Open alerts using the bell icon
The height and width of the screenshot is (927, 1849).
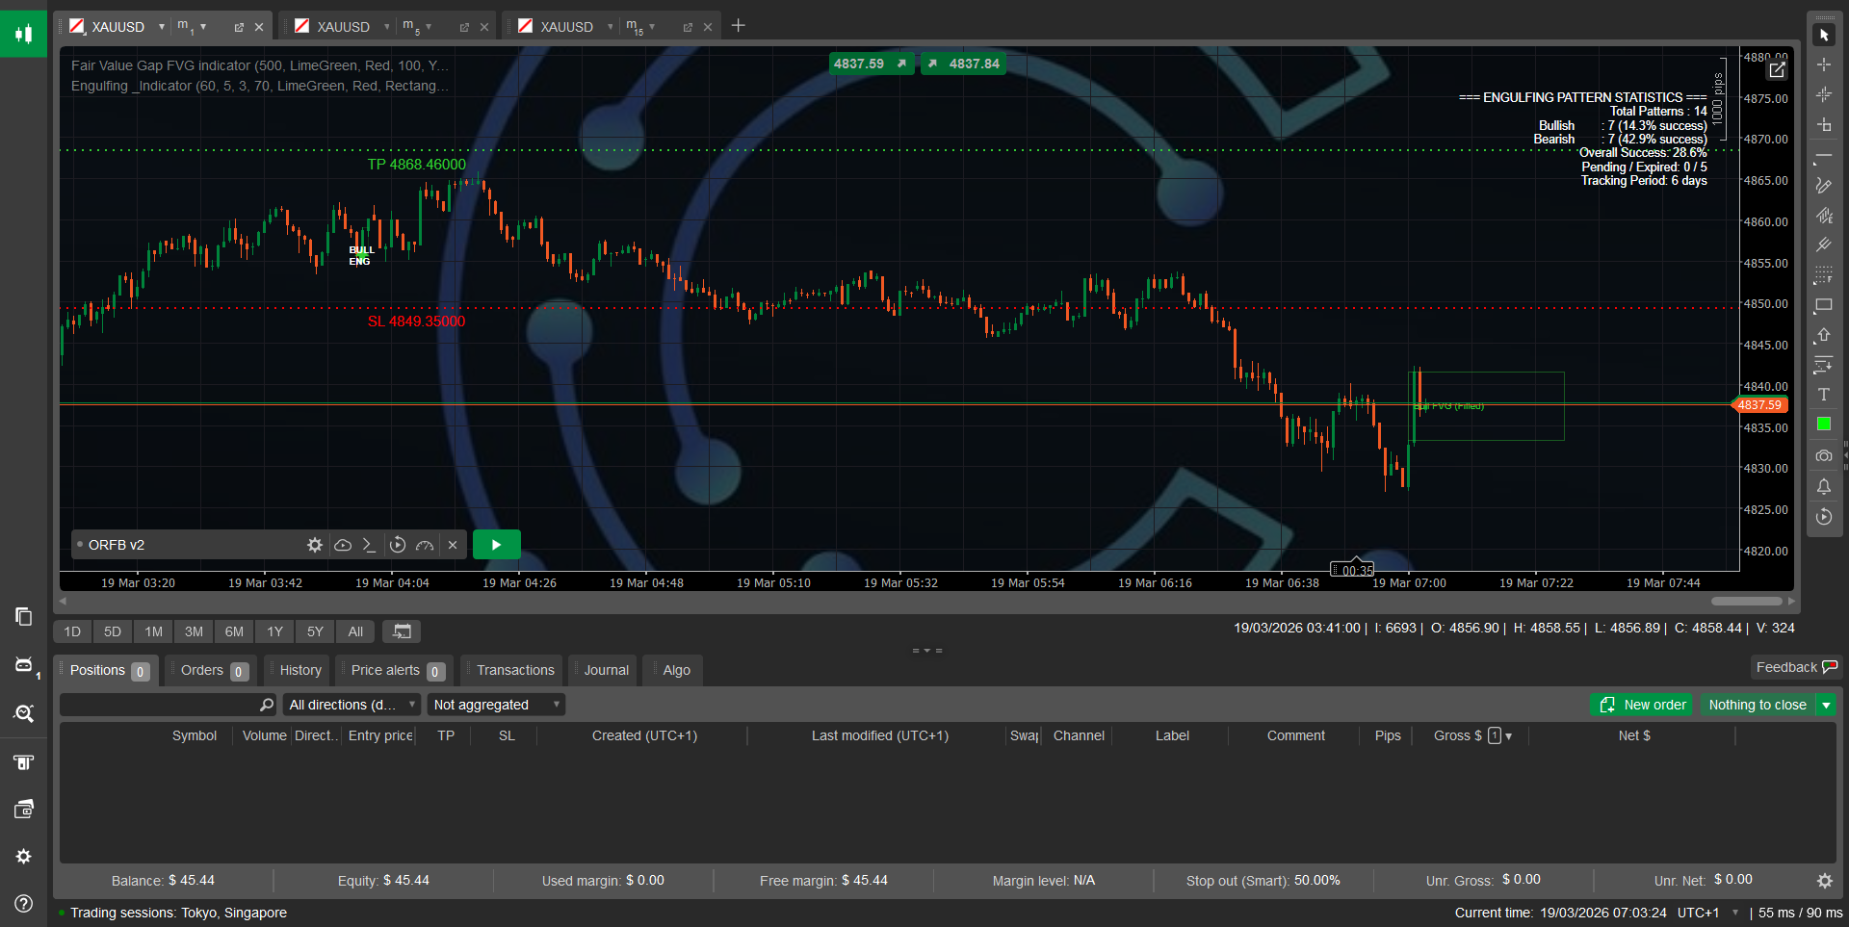click(1823, 486)
